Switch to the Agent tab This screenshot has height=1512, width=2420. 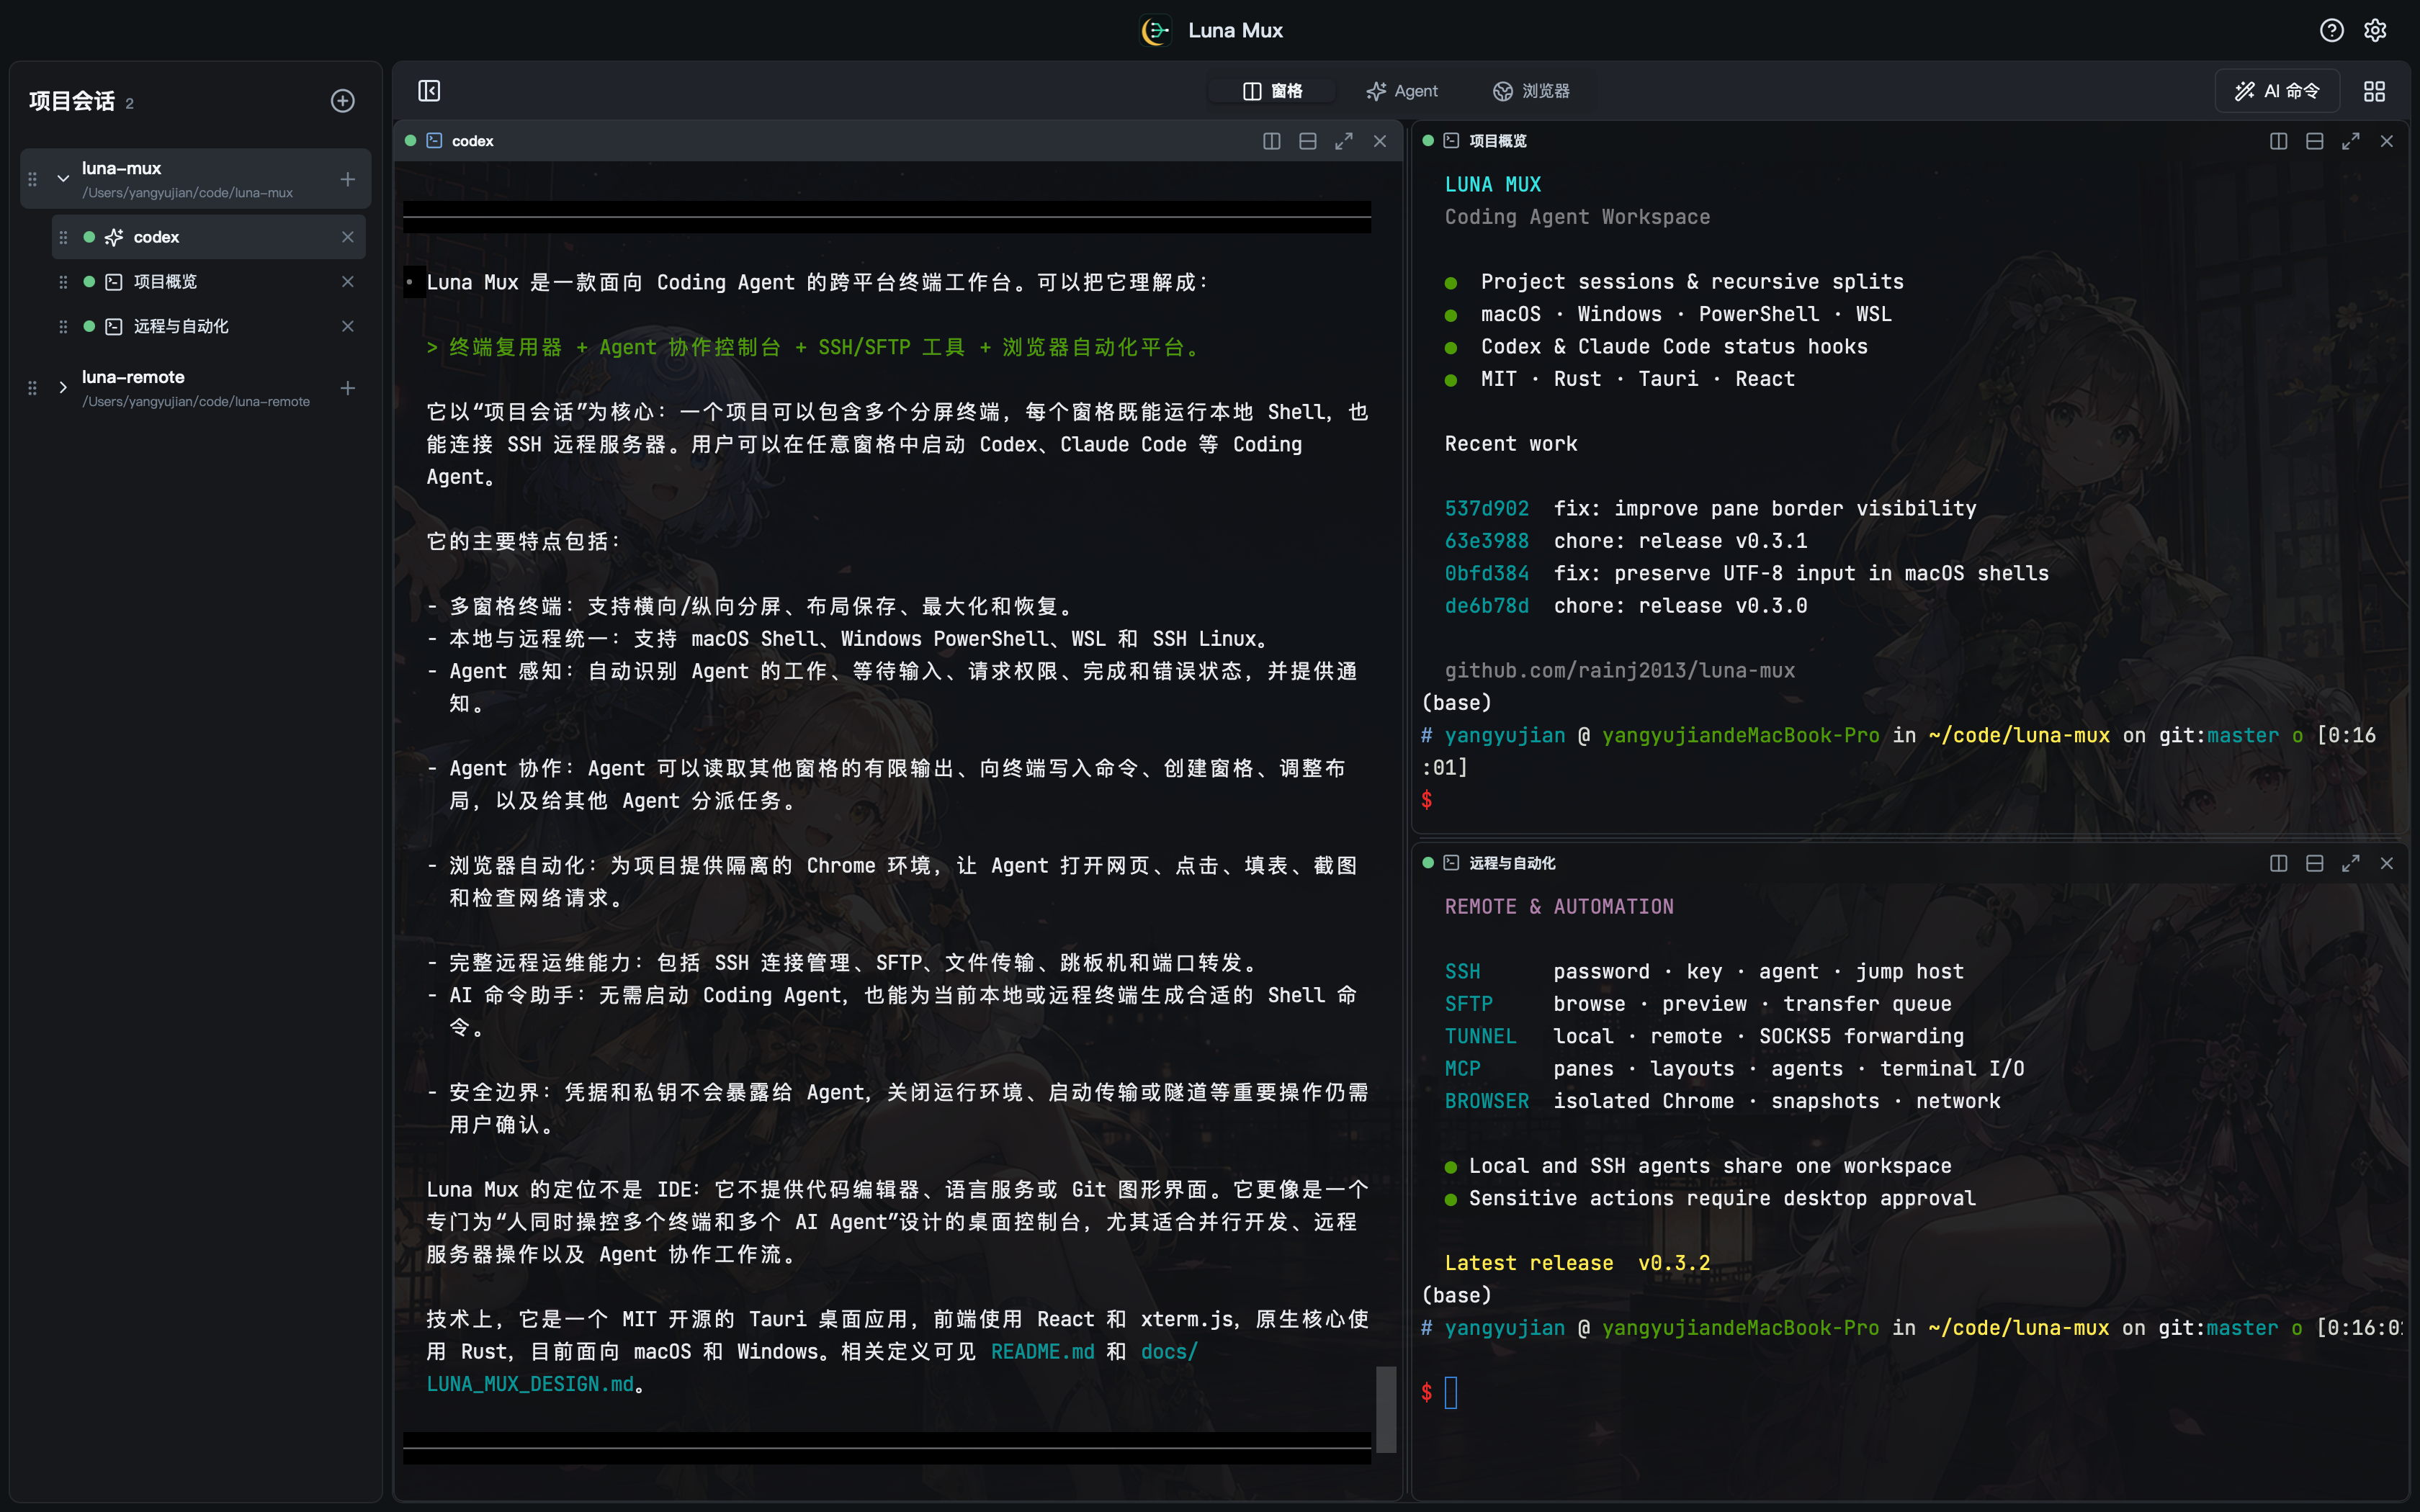(1401, 91)
